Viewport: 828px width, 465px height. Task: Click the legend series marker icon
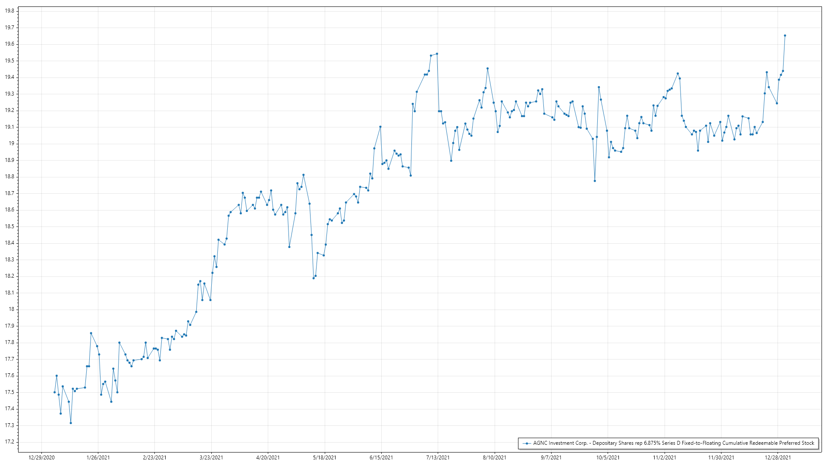[x=527, y=443]
